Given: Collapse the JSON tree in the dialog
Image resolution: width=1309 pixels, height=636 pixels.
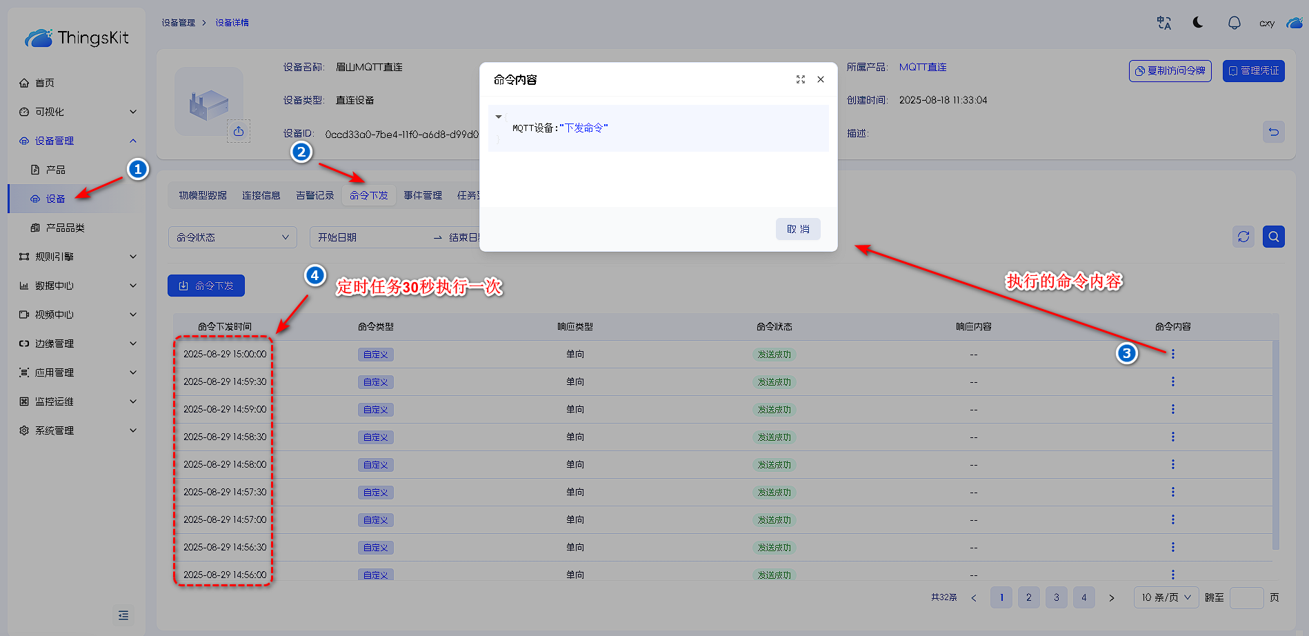Looking at the screenshot, I should click(x=499, y=117).
